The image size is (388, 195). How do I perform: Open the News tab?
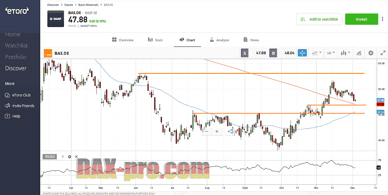(x=251, y=40)
